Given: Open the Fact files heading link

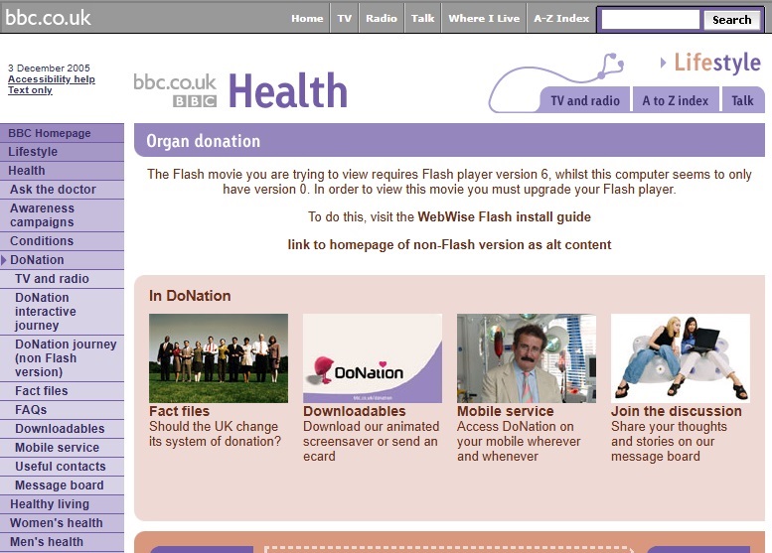Looking at the screenshot, I should [179, 411].
